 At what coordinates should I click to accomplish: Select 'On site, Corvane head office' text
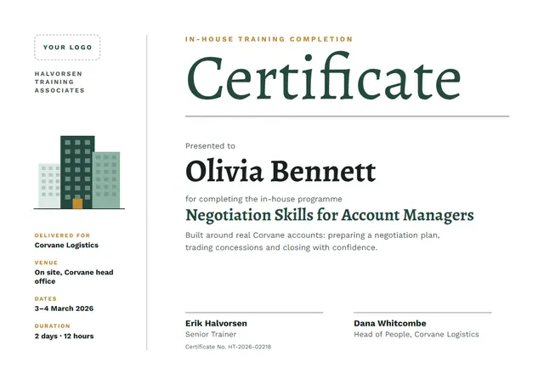[74, 277]
